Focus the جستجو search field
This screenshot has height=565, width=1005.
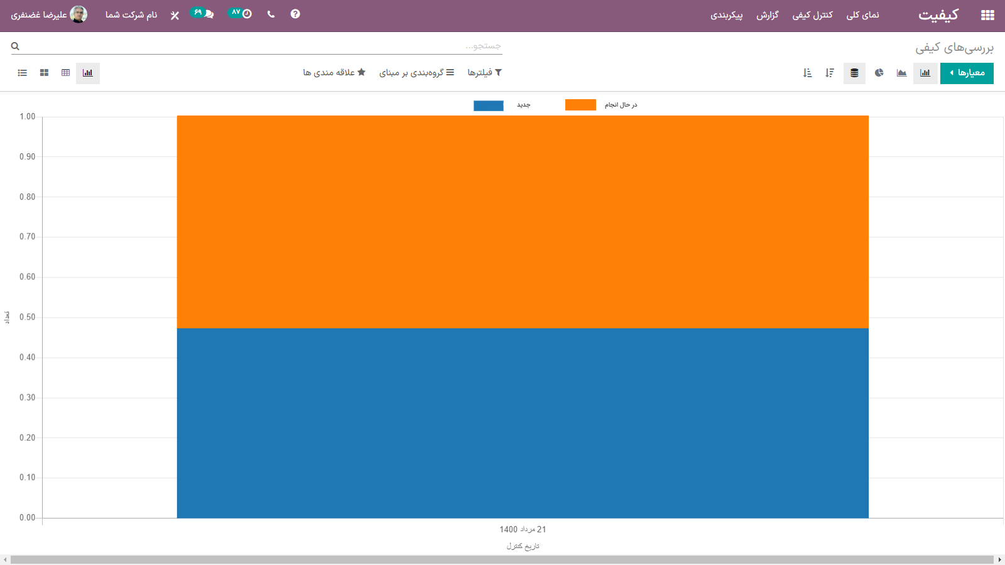tap(264, 46)
